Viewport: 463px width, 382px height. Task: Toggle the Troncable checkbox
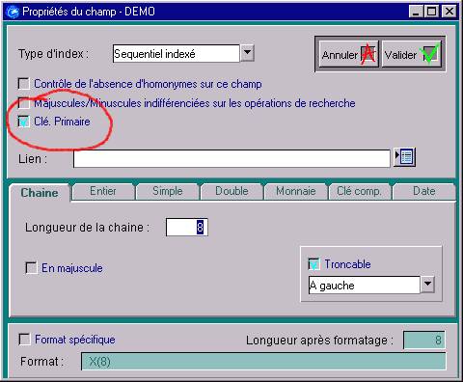point(313,263)
